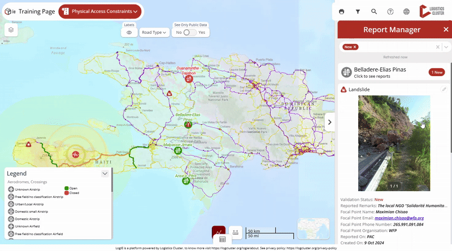
Task: Click the print map icon
Action: pos(342,11)
